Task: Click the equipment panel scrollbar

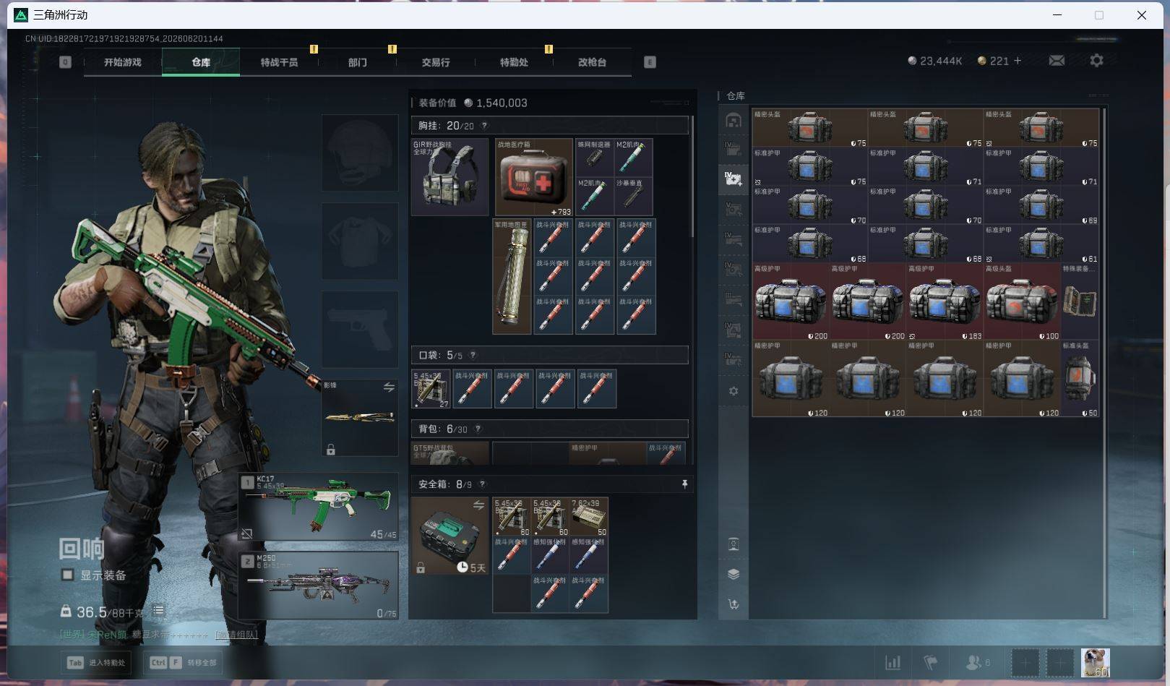Action: (x=692, y=176)
